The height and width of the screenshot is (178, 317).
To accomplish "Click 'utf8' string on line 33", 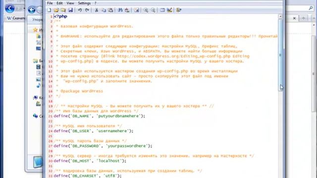I will (x=110, y=176).
